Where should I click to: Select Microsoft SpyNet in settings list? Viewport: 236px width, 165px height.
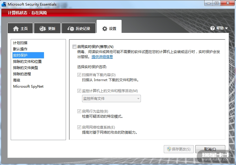(x=28, y=86)
